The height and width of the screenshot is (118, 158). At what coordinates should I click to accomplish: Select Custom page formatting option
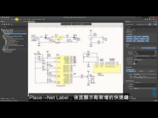coord(151,71)
